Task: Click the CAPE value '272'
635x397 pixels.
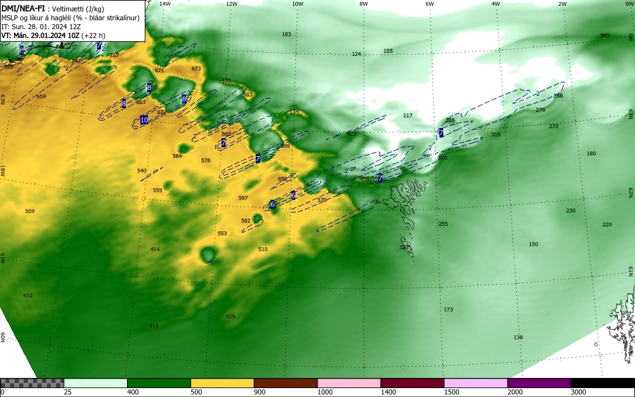Action: [554, 126]
